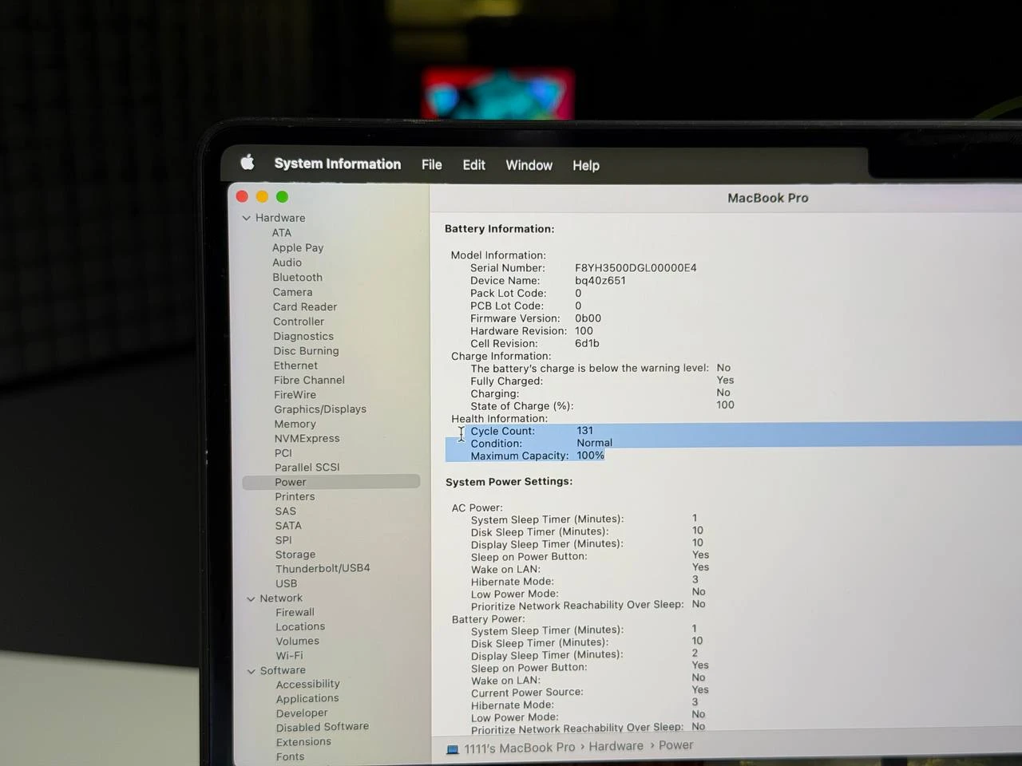1022x766 pixels.
Task: Collapse the Software section chevron
Action: pyautogui.click(x=252, y=671)
